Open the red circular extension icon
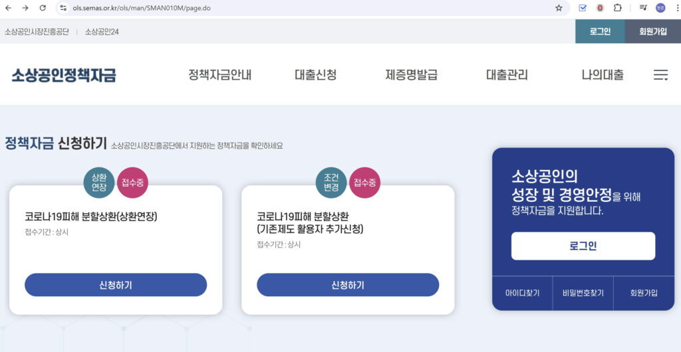This screenshot has width=681, height=352. pyautogui.click(x=601, y=8)
